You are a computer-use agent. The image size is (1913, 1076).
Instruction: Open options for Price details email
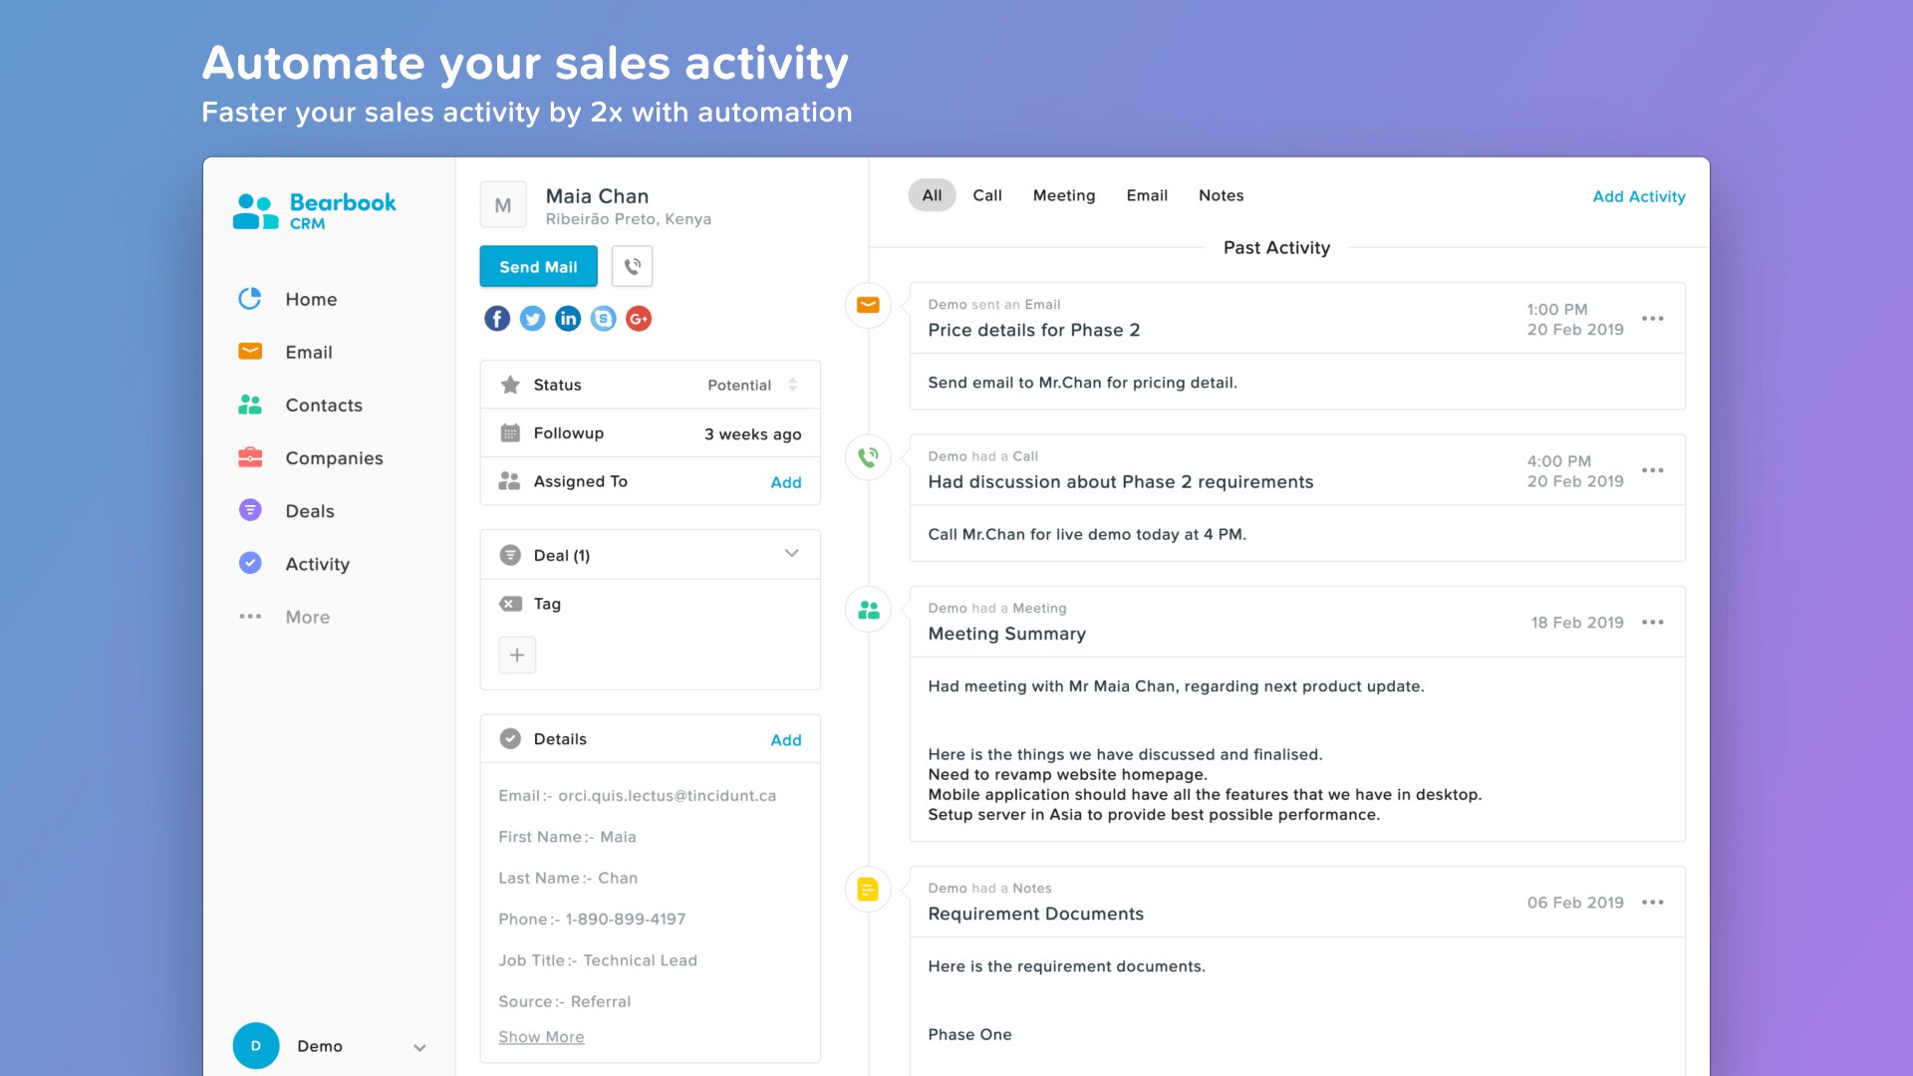(x=1653, y=319)
